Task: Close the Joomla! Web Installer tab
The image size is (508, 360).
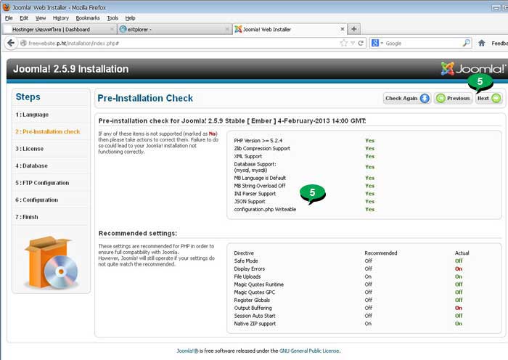Action: [343, 29]
